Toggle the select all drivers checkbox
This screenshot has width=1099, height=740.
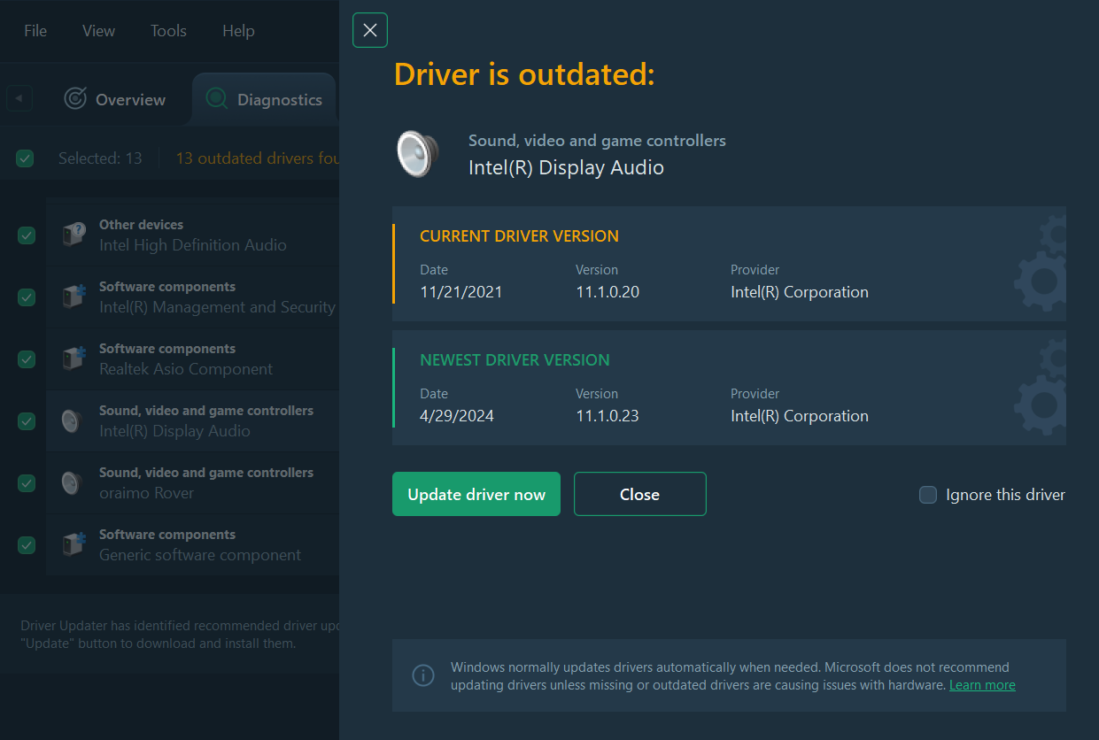pos(25,158)
